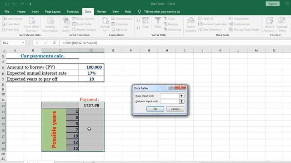Open Advanced filter options

(172, 29)
